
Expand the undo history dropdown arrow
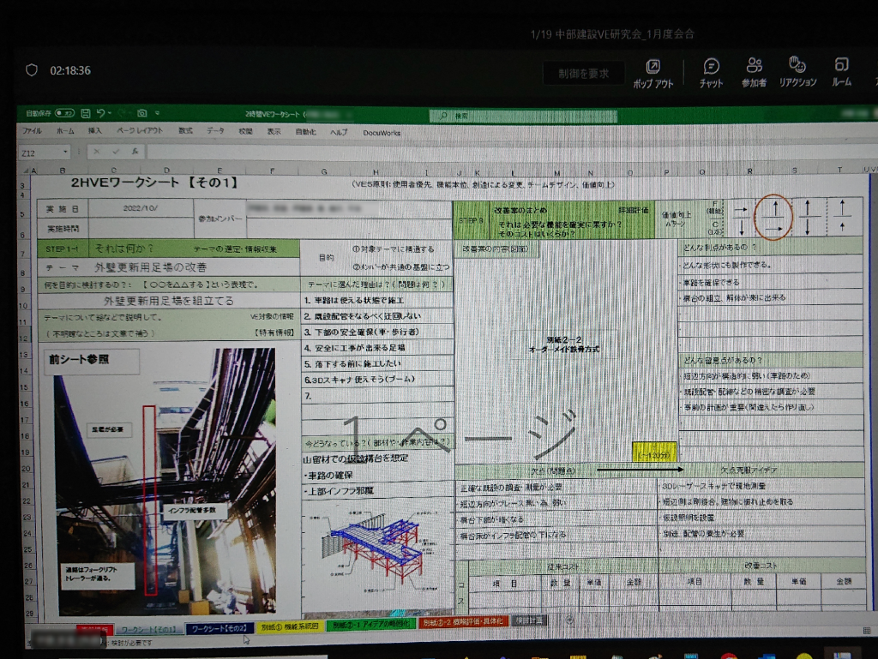click(x=110, y=114)
